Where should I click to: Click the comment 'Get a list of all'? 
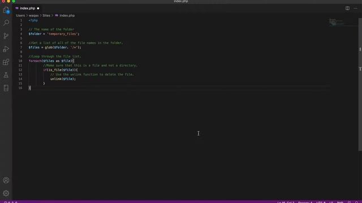click(76, 43)
